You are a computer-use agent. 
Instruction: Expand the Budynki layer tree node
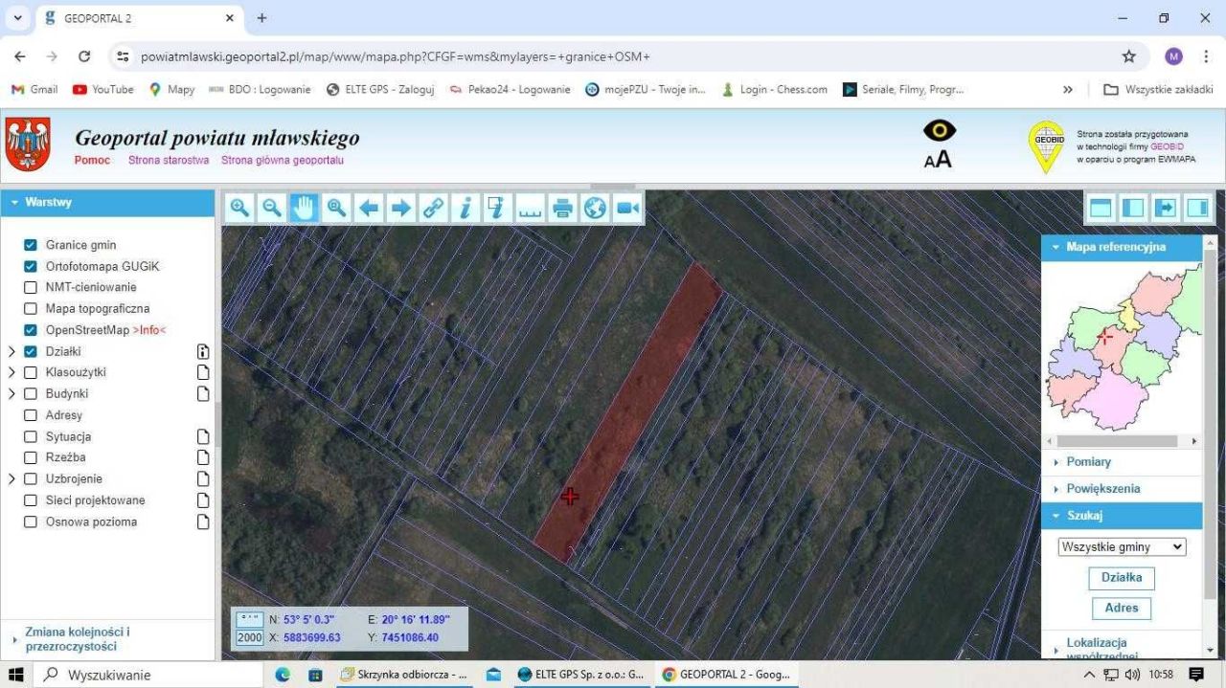tap(11, 393)
